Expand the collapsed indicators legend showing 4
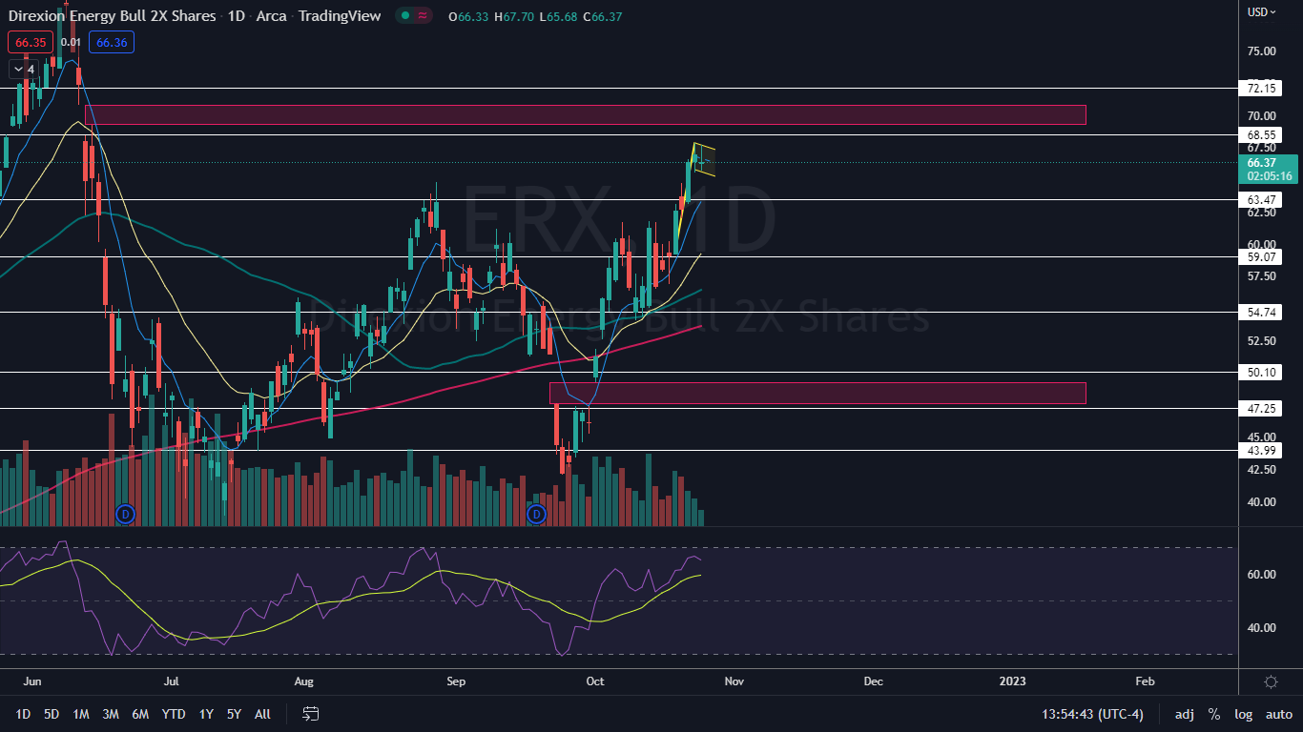This screenshot has width=1303, height=732. [x=24, y=69]
